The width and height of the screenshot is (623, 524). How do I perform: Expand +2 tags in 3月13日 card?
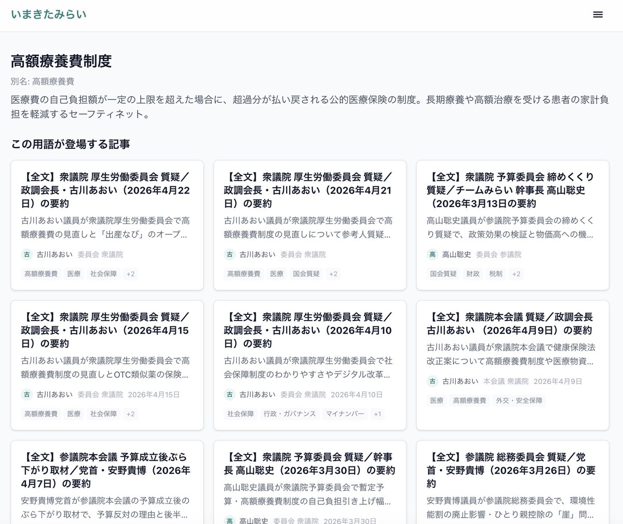[516, 273]
